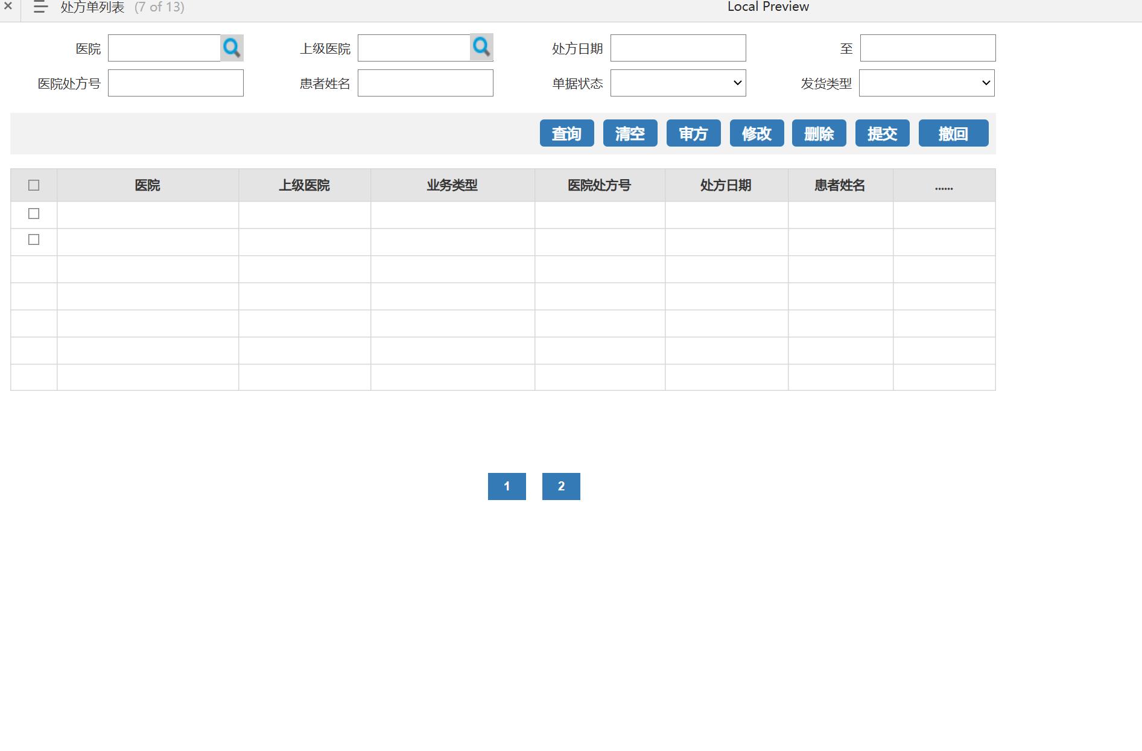Open the 发货类型 dropdown
This screenshot has width=1142, height=751.
coord(927,83)
